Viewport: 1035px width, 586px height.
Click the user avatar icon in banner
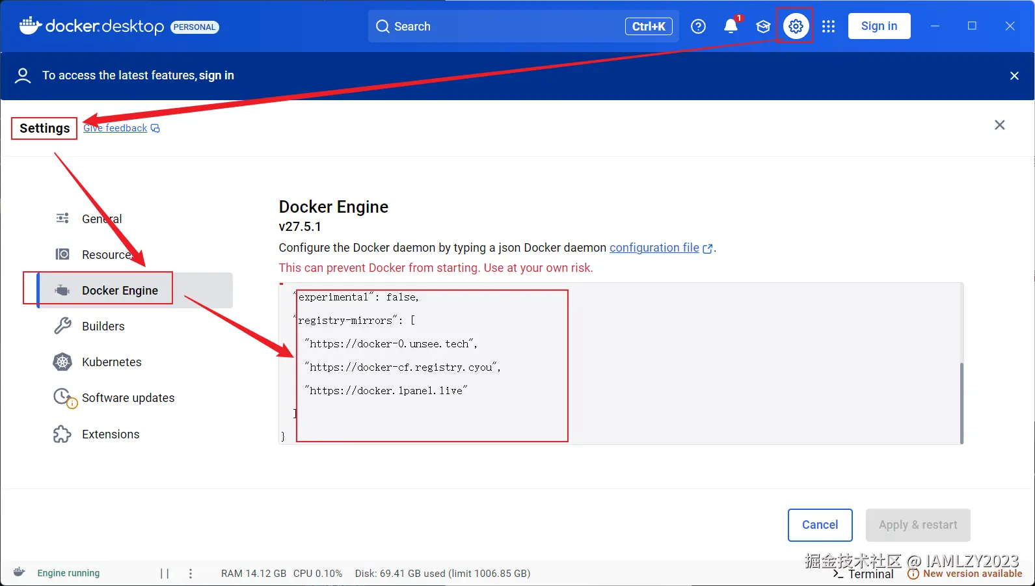pyautogui.click(x=23, y=75)
